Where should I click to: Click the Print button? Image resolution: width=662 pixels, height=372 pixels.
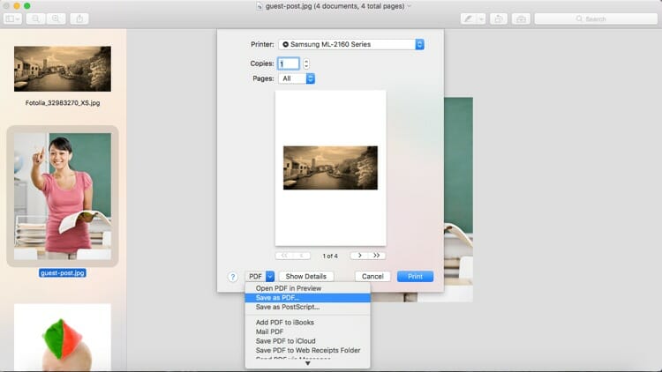click(415, 276)
